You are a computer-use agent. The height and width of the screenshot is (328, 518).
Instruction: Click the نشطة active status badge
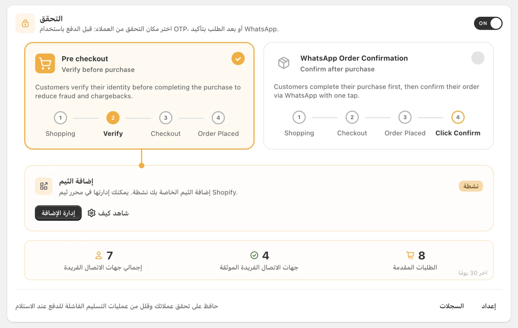(471, 186)
